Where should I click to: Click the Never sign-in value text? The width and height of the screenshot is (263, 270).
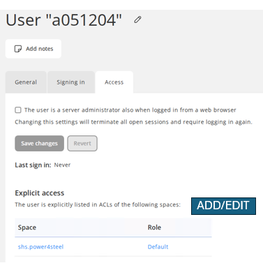(62, 165)
